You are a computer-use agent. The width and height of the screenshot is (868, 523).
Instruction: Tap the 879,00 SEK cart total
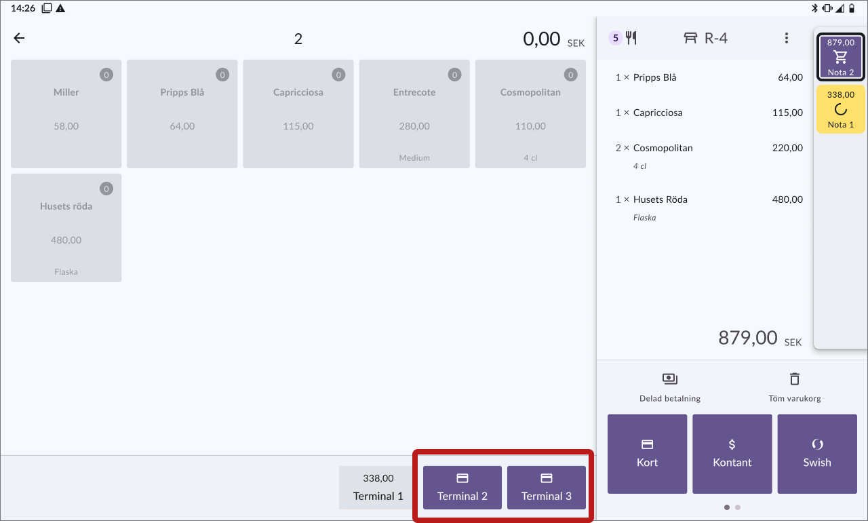point(760,338)
